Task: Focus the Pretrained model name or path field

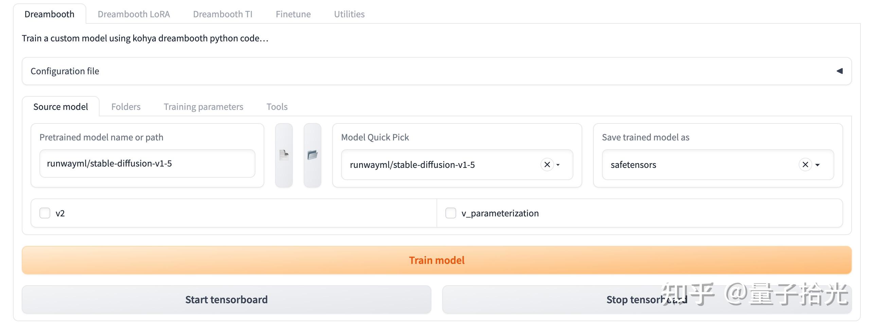Action: pos(147,163)
